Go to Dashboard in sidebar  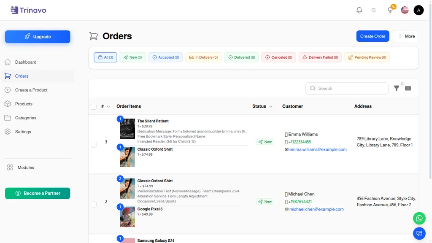click(x=38, y=62)
